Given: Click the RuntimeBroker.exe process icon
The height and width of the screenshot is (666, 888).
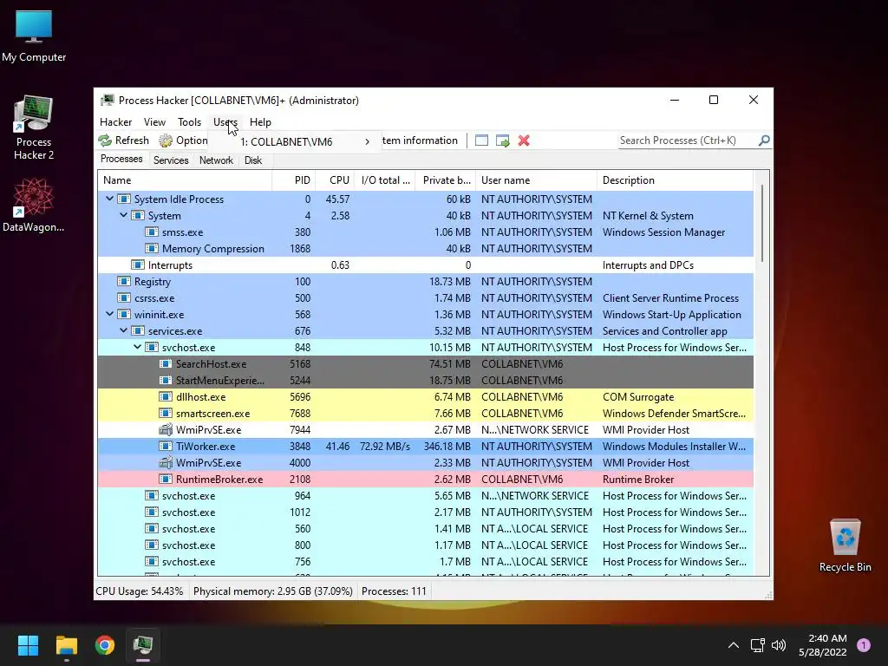Looking at the screenshot, I should [166, 479].
